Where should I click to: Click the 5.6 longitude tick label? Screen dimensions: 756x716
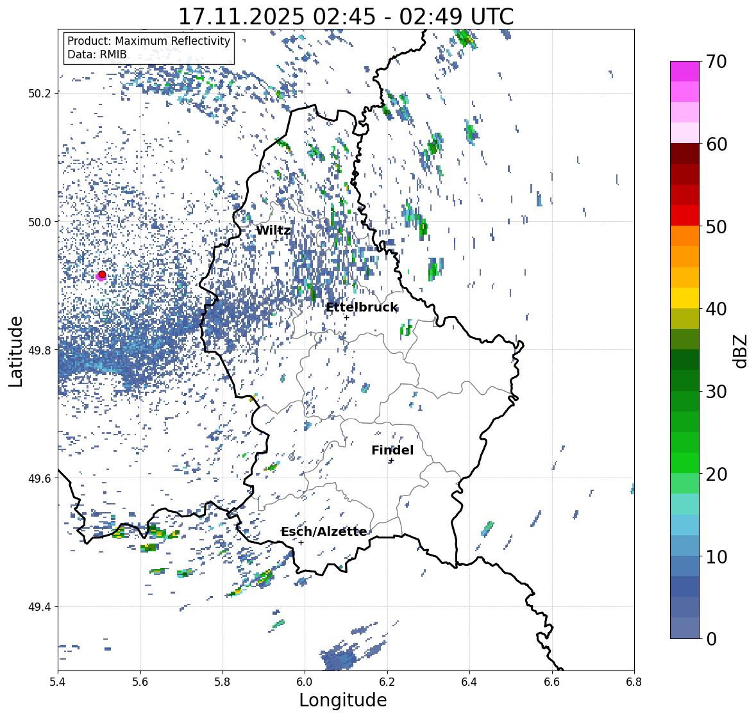[x=140, y=682]
